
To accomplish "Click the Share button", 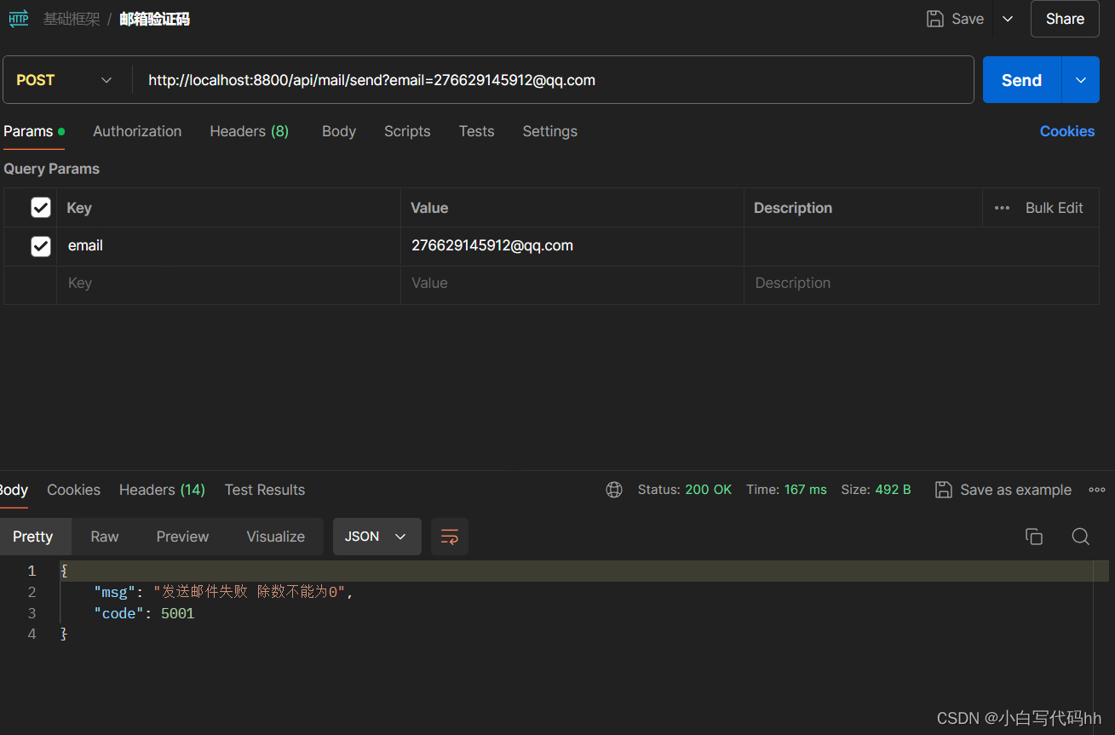I will (1065, 19).
